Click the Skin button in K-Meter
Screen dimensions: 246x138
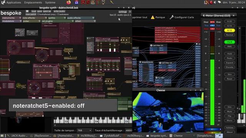coord(229,74)
